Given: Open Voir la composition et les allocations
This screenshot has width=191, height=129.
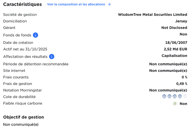Looking at the screenshot, I should (76, 4).
